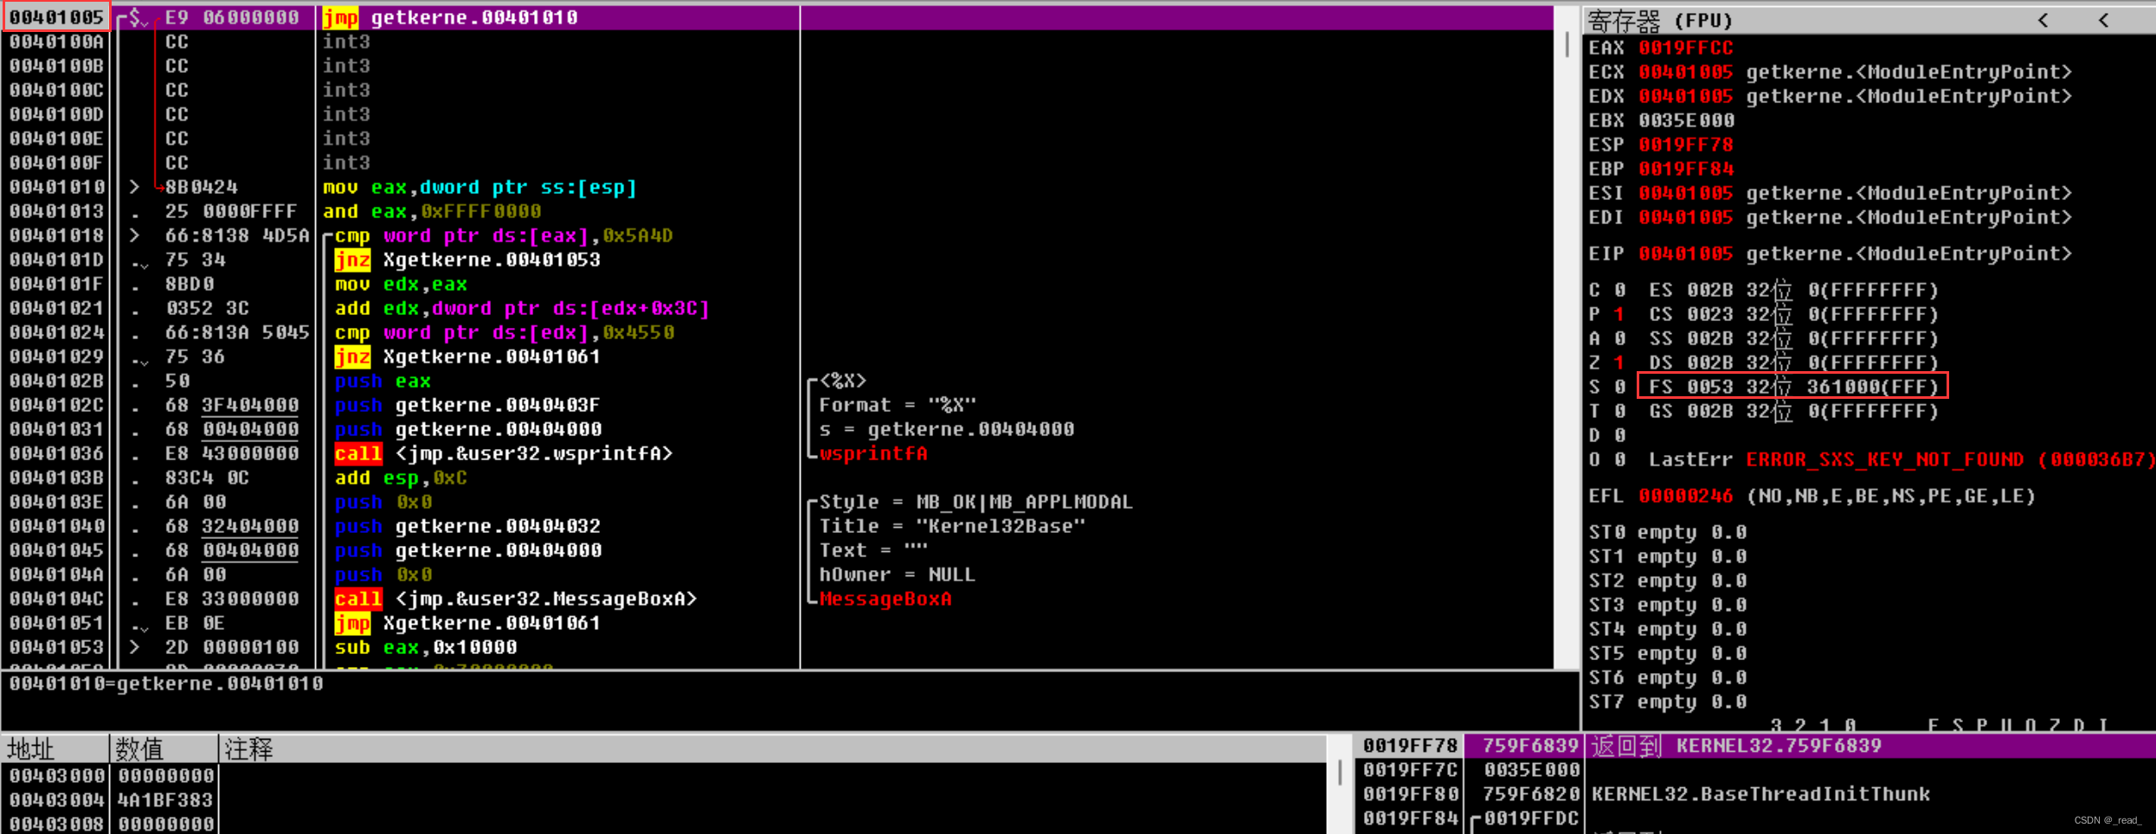Image resolution: width=2156 pixels, height=834 pixels.
Task: Click the highlighted jnz Xgetkerne.00401061 instruction
Action: pos(467,356)
